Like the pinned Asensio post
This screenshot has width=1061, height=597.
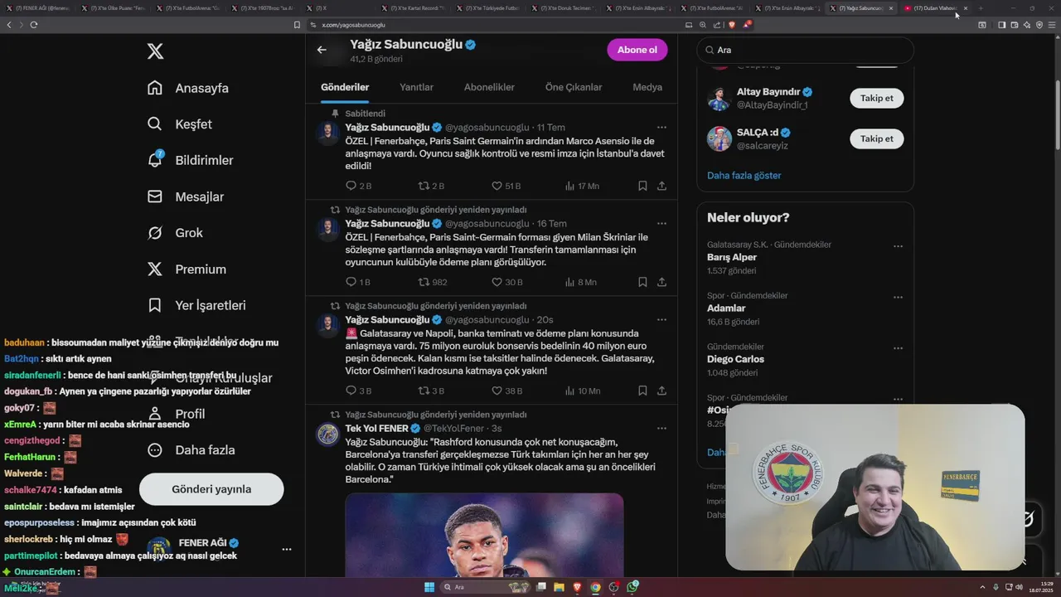click(506, 186)
